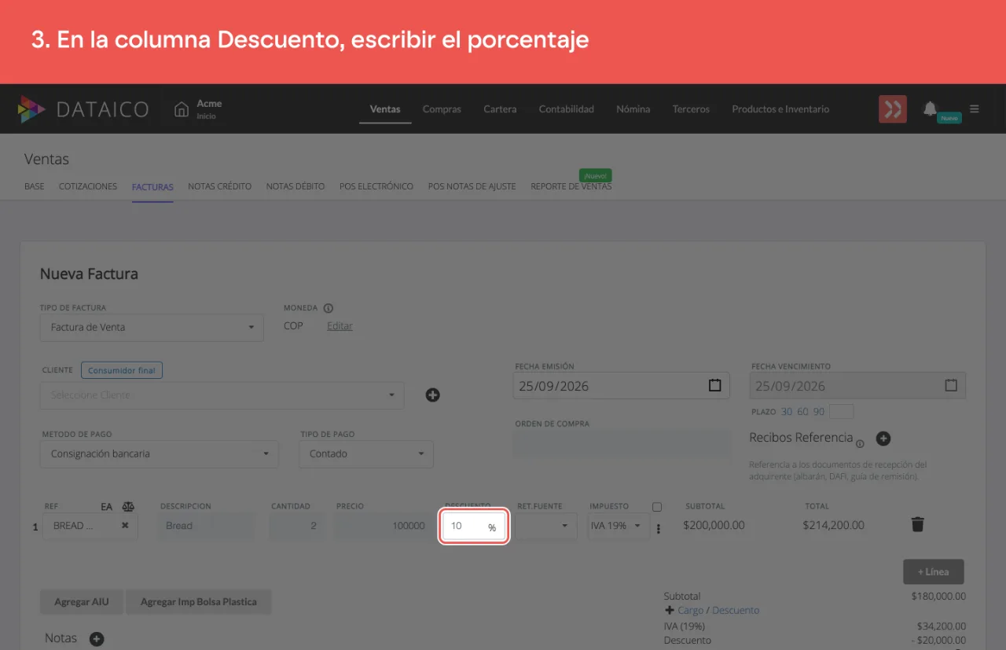
Task: Open Tipo de Pago dropdown
Action: tap(366, 454)
